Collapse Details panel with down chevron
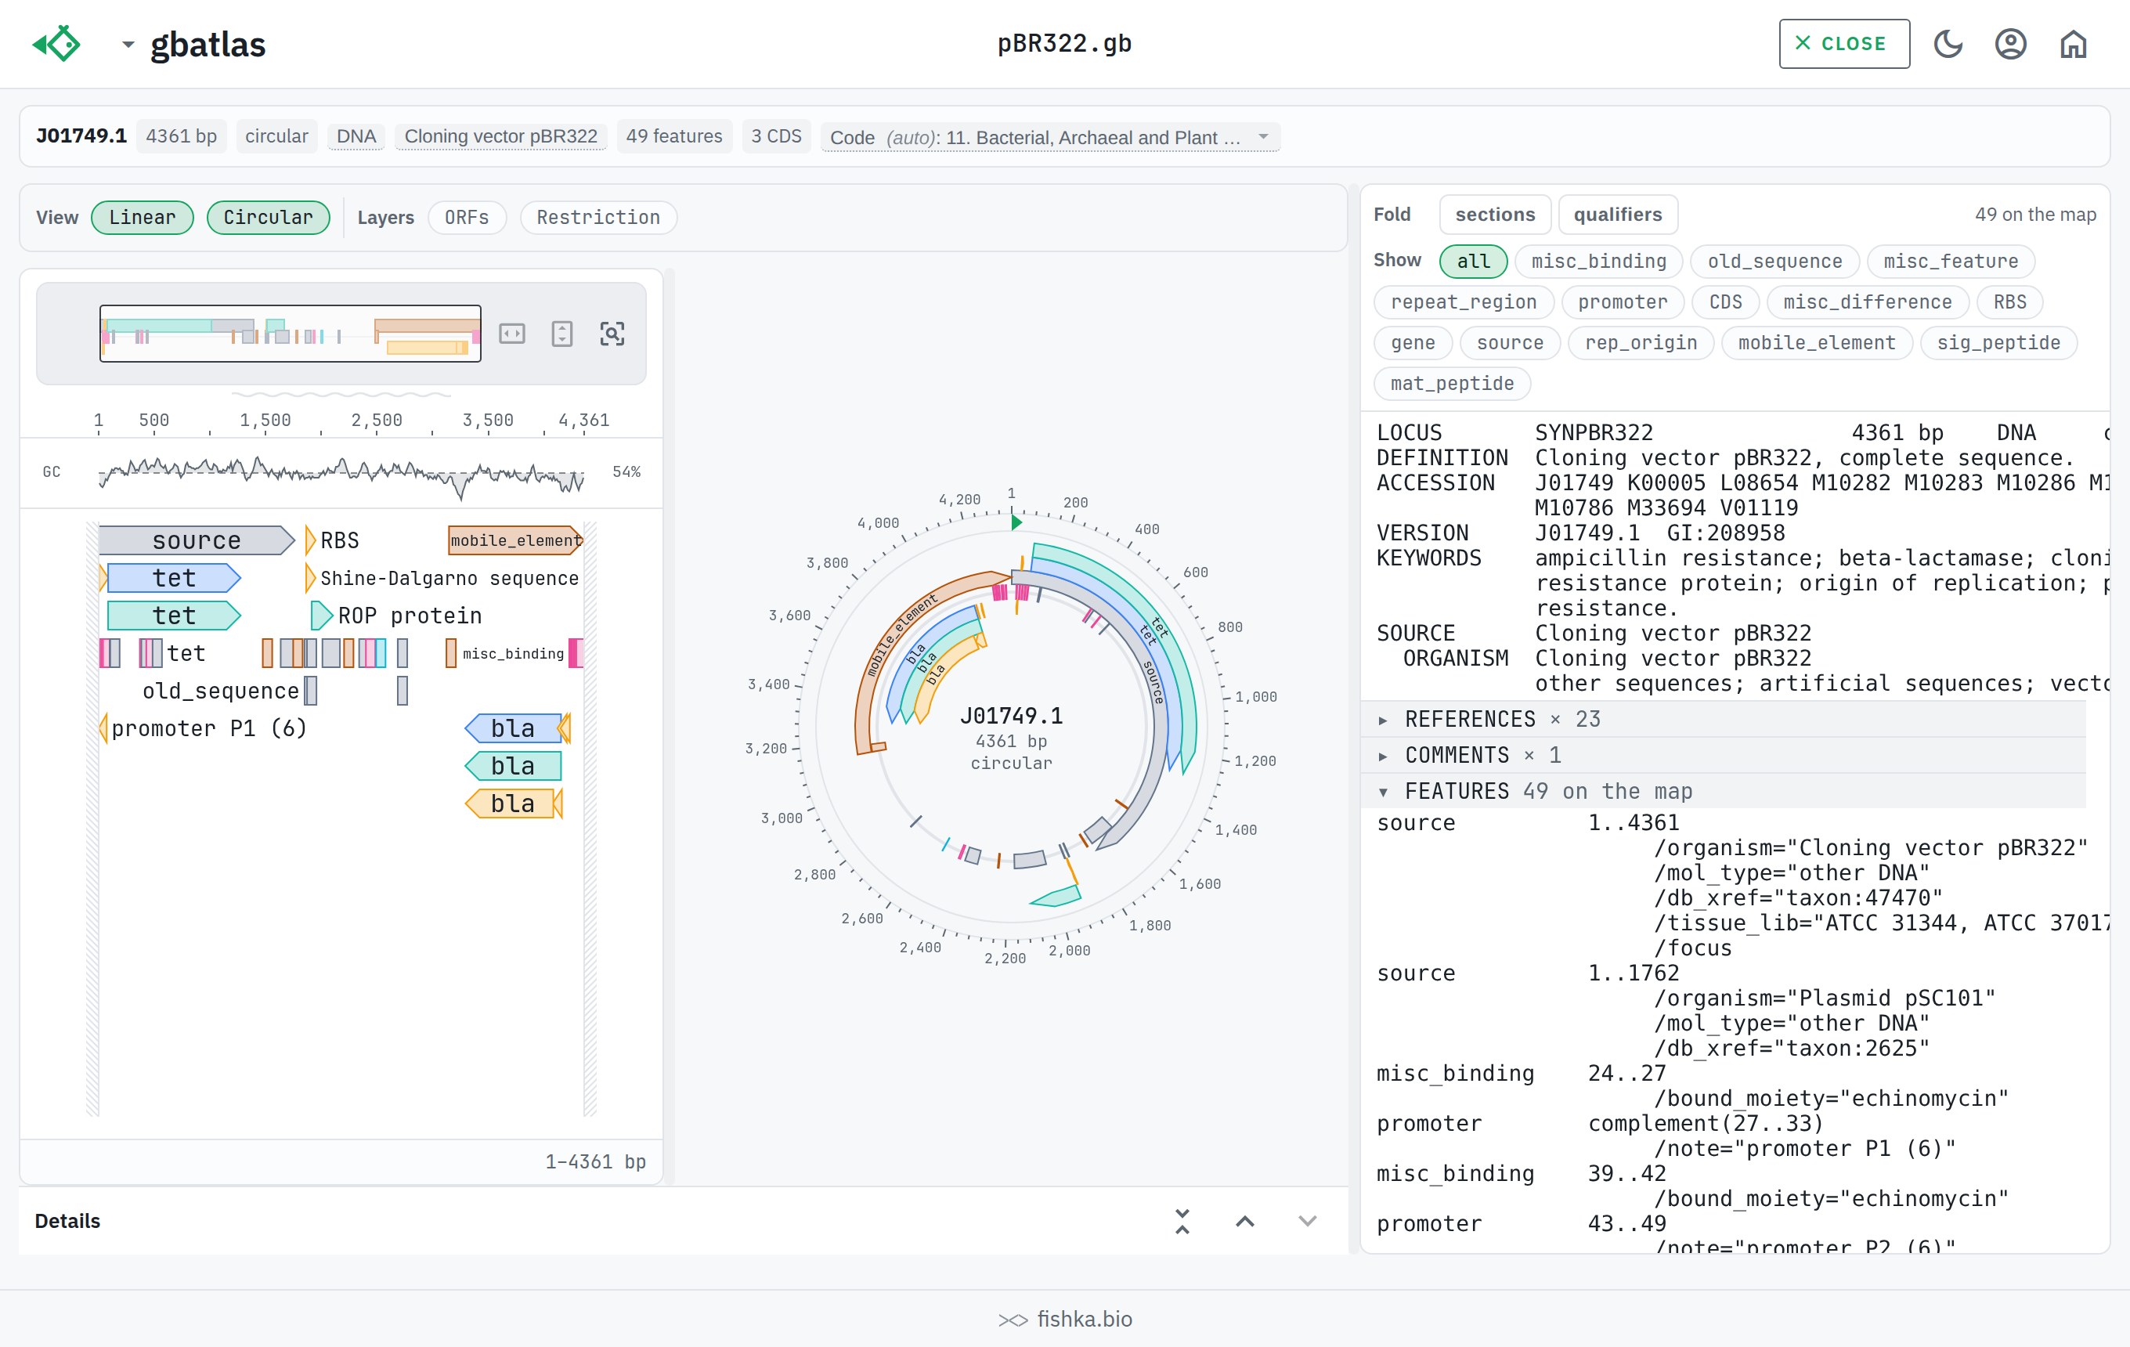 (x=1308, y=1222)
